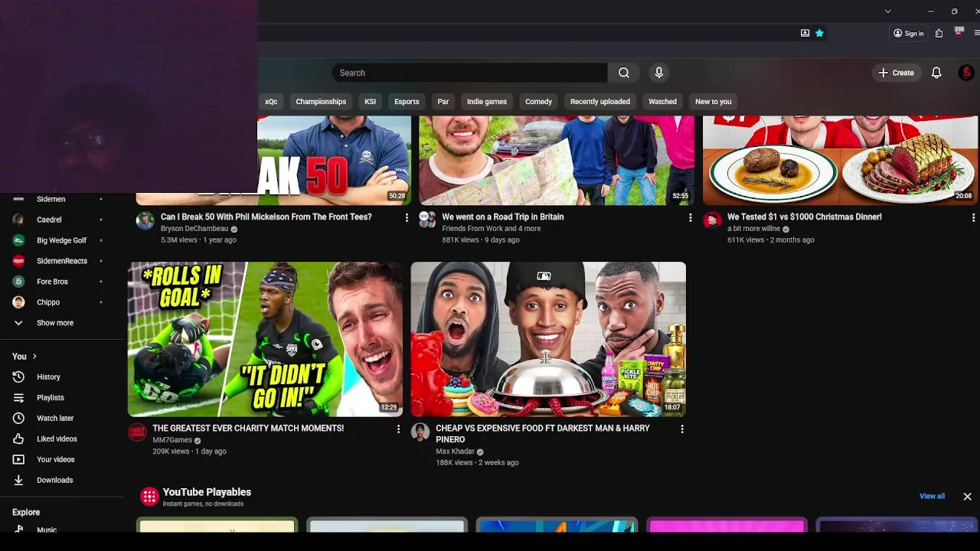The height and width of the screenshot is (551, 980).
Task: Open more options for Christmas Dinner video
Action: 973,218
